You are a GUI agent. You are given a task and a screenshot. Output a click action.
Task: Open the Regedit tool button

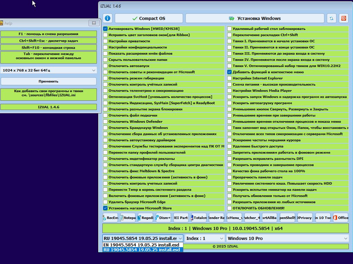pos(145,218)
